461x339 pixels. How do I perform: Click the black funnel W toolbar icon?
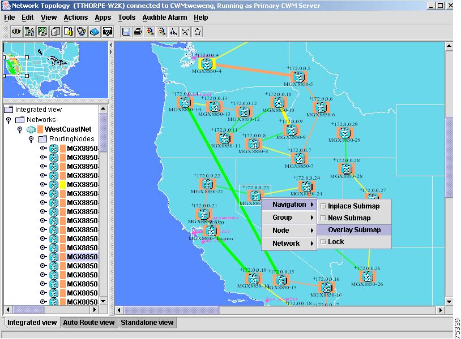(108, 32)
